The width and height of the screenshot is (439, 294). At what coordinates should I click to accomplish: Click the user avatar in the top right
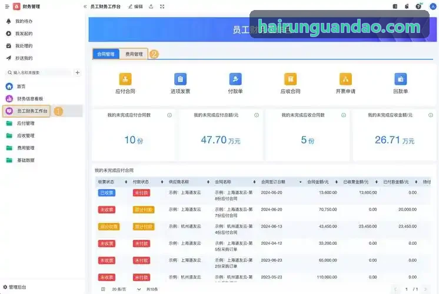[x=433, y=6]
